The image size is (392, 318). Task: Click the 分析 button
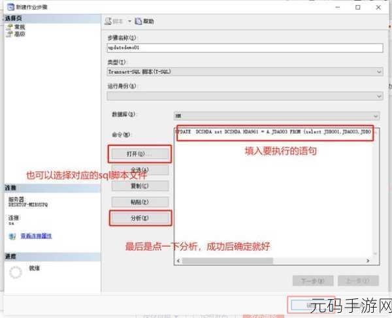pos(140,218)
